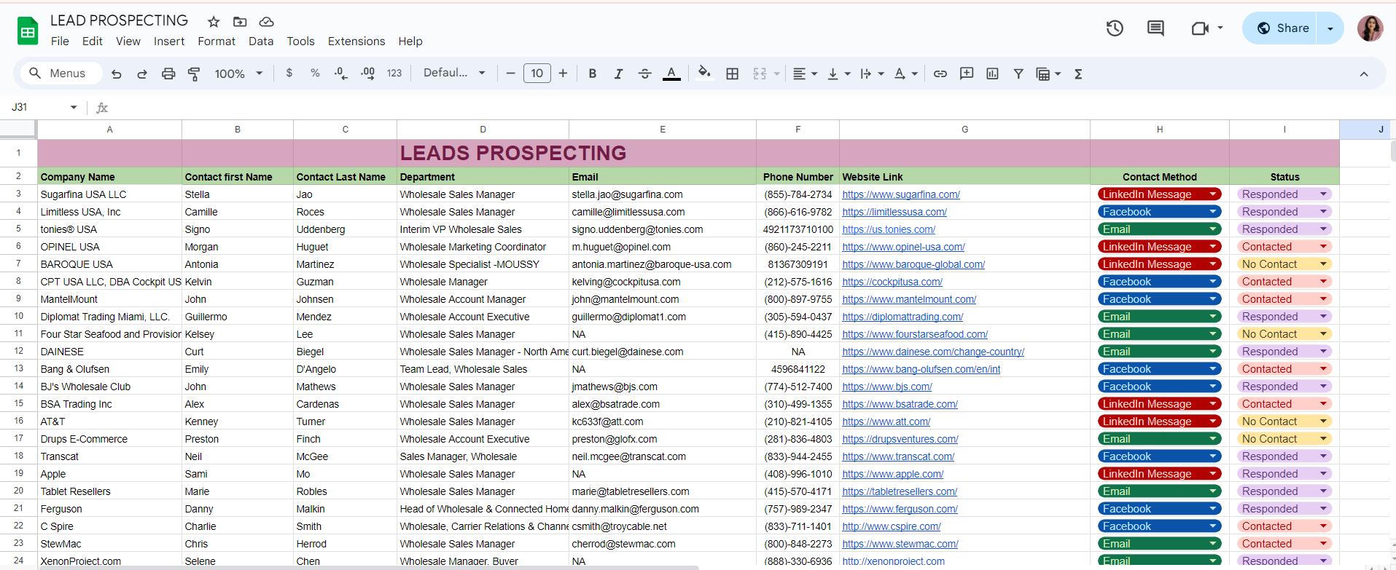Create a filter
The width and height of the screenshot is (1396, 570).
(x=1018, y=74)
